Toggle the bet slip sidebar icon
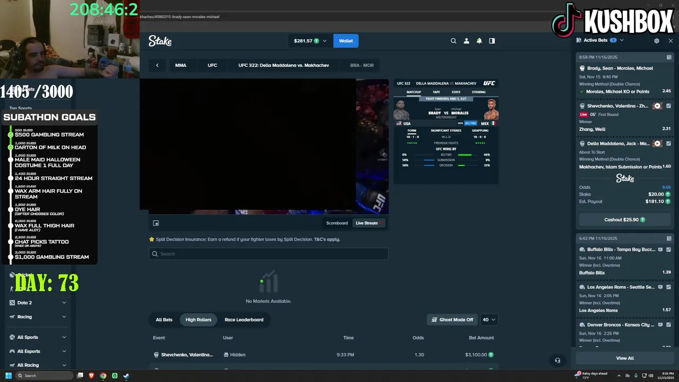Viewport: 679px width, 382px height. [492, 41]
